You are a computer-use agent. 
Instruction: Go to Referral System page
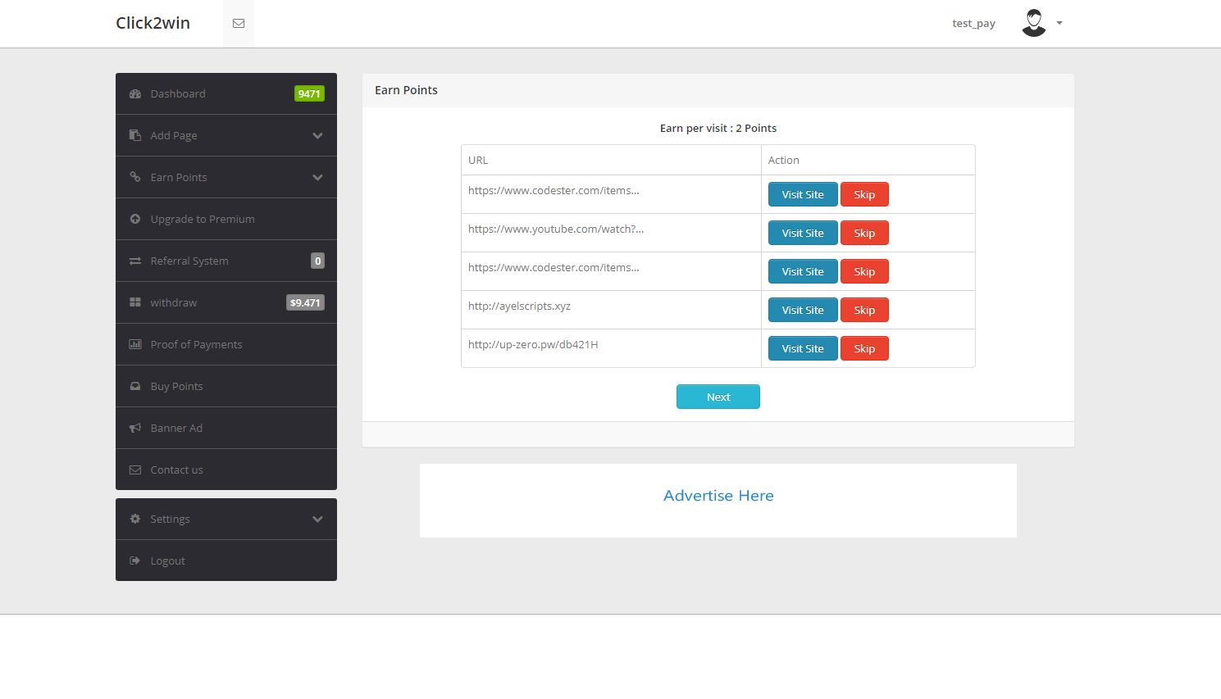226,261
